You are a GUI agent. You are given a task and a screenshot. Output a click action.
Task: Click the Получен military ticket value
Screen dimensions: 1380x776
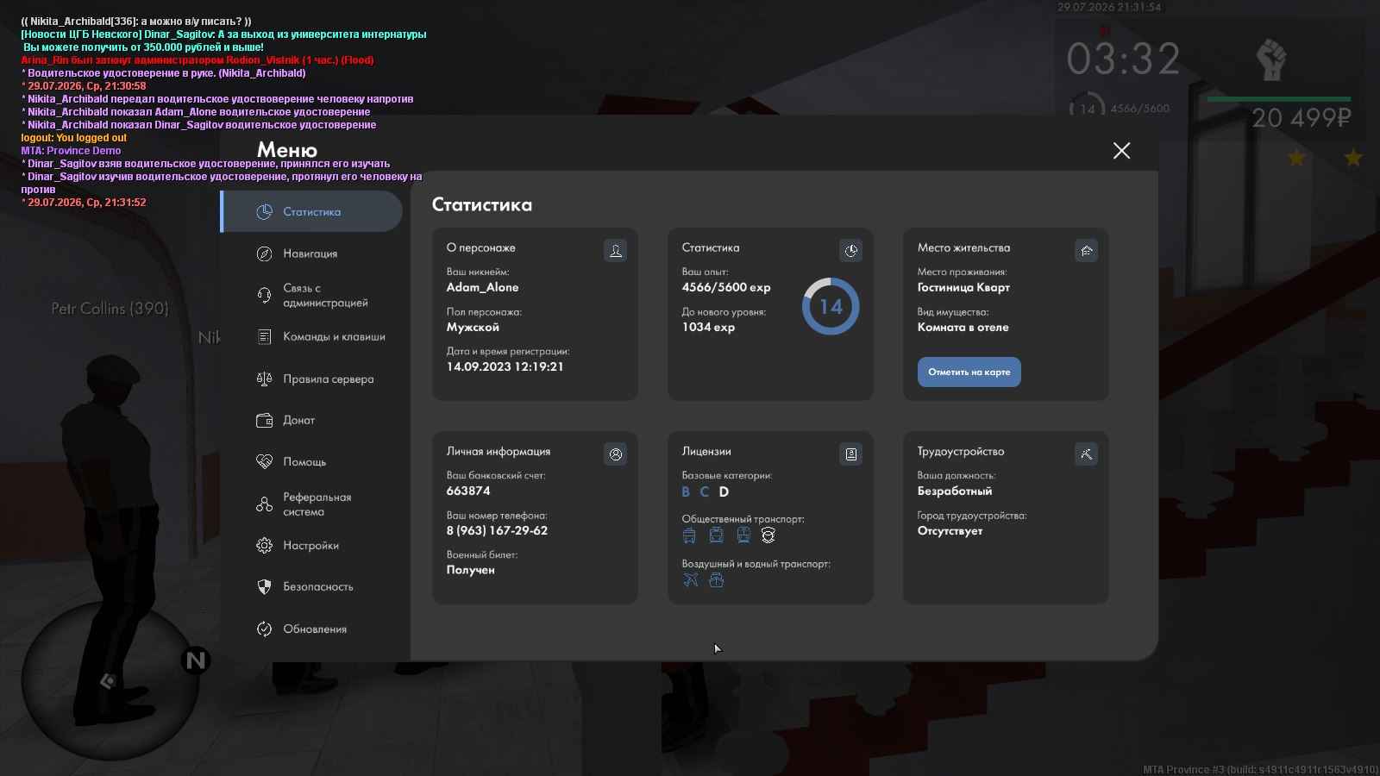click(471, 570)
